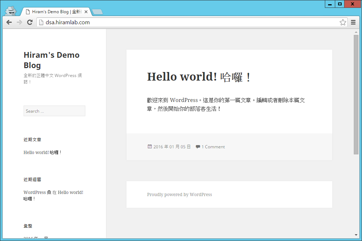Click the forward navigation arrow
This screenshot has width=362, height=241.
pyautogui.click(x=19, y=22)
